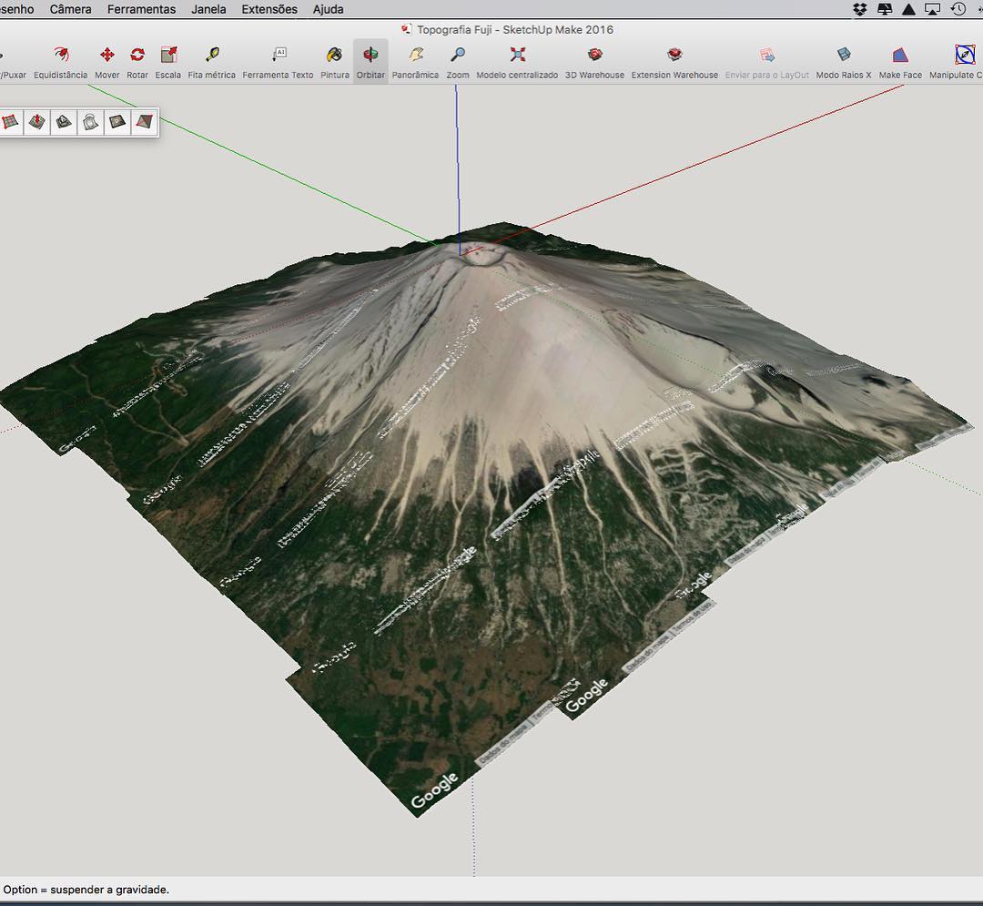Viewport: 983px width, 906px height.
Task: Activate the Rotar rotate tool
Action: tap(137, 56)
